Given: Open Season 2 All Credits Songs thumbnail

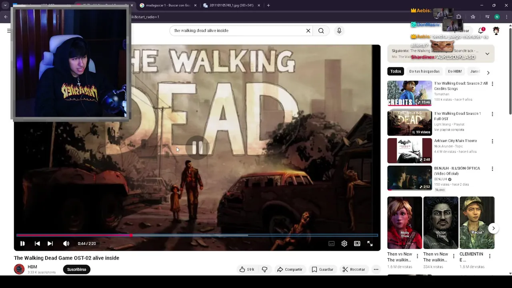Looking at the screenshot, I should (410, 93).
